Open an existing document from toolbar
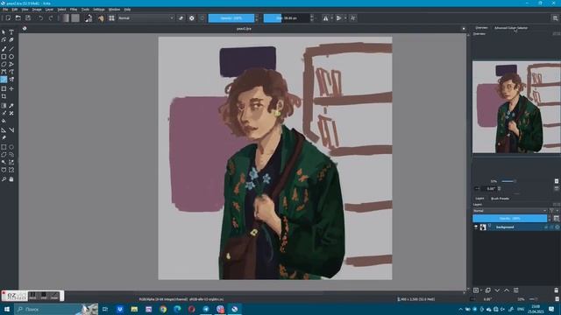561x315 pixels. 18,17
